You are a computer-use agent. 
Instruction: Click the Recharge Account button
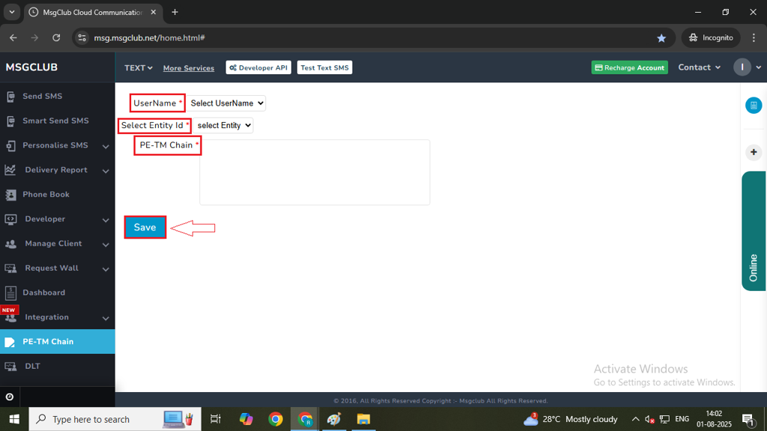(629, 67)
